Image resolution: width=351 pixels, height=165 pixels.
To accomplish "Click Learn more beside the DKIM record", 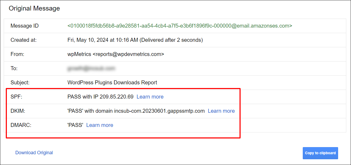I will pos(221,111).
